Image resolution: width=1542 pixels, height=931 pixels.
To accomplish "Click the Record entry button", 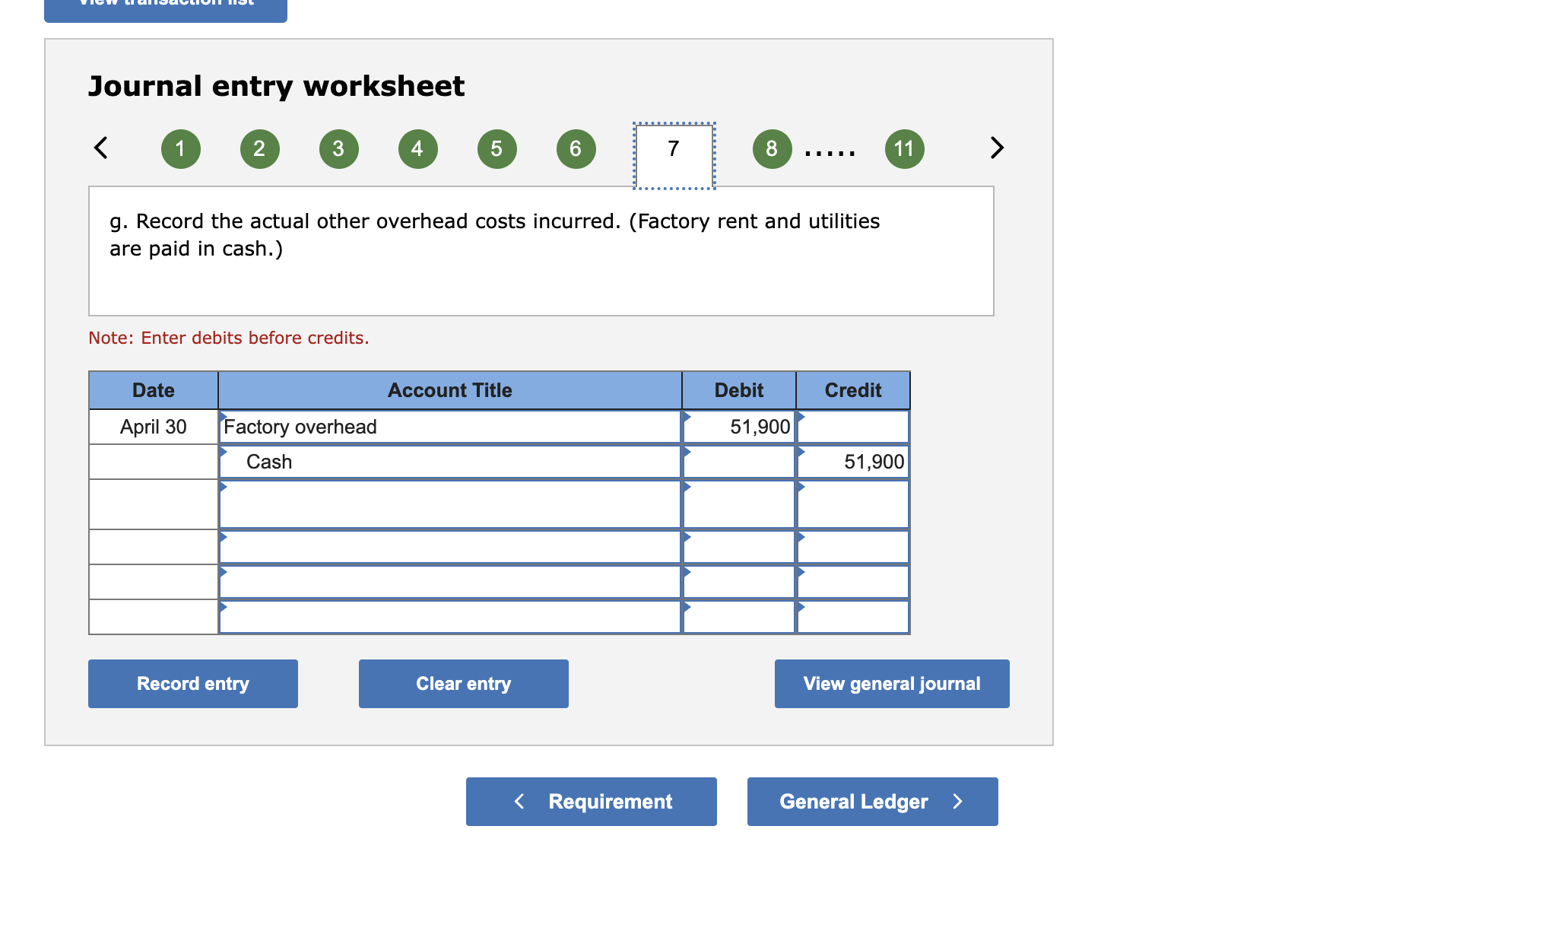I will 192,683.
